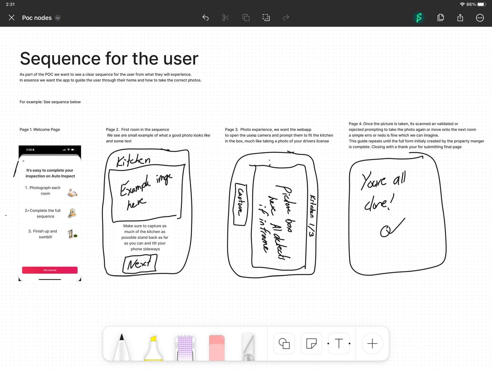The height and width of the screenshot is (369, 492).
Task: Open the board pages icon
Action: (x=440, y=18)
